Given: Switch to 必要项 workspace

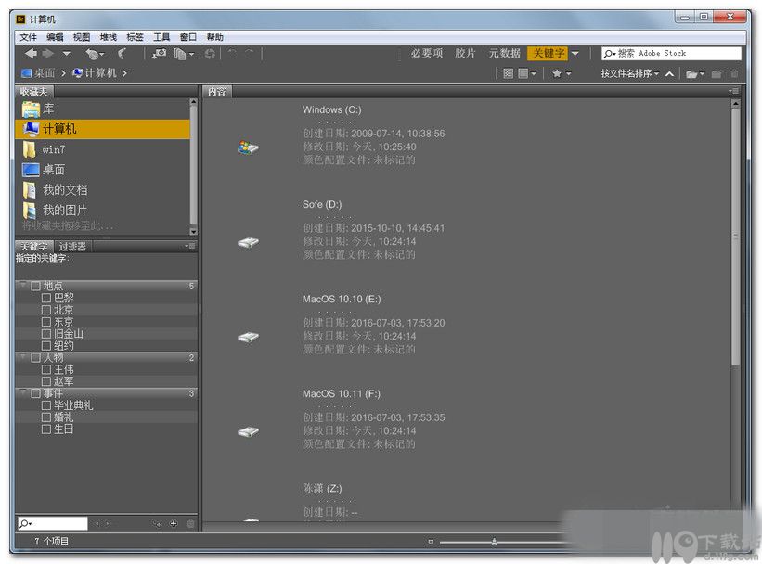Looking at the screenshot, I should coord(427,54).
